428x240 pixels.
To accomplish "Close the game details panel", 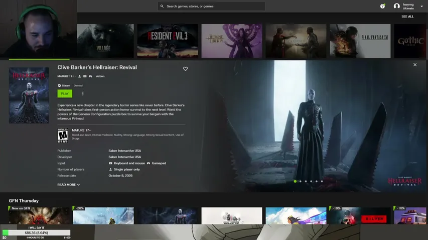I will point(415,65).
